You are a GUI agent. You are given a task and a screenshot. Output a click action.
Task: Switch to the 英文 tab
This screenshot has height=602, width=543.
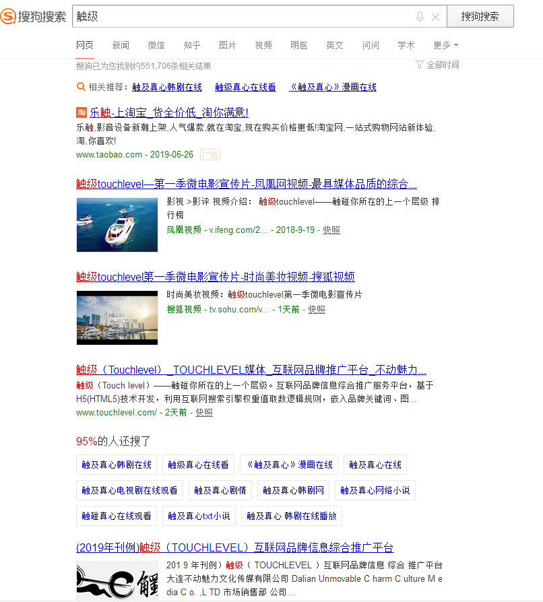(x=335, y=45)
